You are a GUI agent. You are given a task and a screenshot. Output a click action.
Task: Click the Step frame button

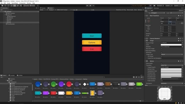[x=93, y=5]
